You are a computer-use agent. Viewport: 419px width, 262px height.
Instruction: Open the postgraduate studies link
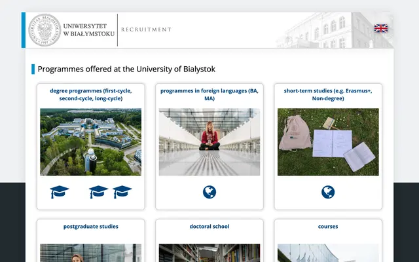(91, 227)
